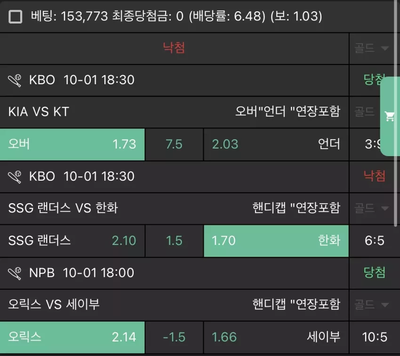Open the shopping cart icon tab
Viewport: 400px width, 356px height.
[x=390, y=117]
